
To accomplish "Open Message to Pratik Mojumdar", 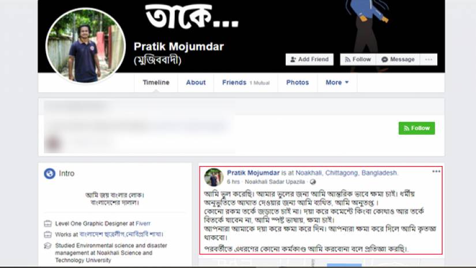I will (x=398, y=59).
